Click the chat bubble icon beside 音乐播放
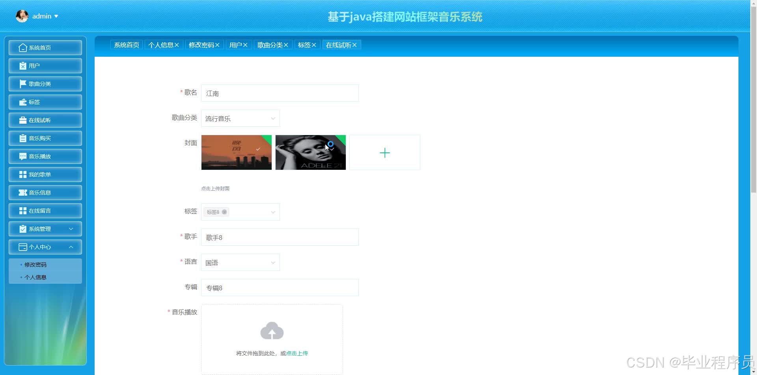The image size is (757, 375). (23, 156)
